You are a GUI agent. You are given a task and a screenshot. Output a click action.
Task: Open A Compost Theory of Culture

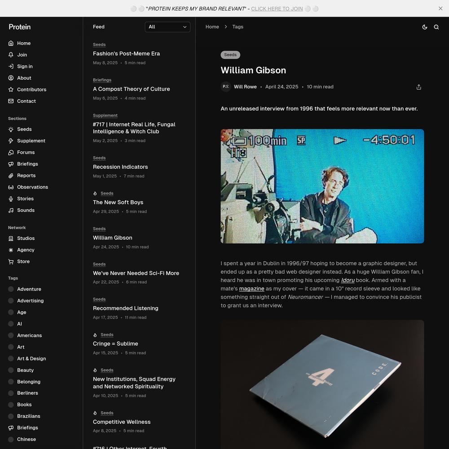(131, 89)
